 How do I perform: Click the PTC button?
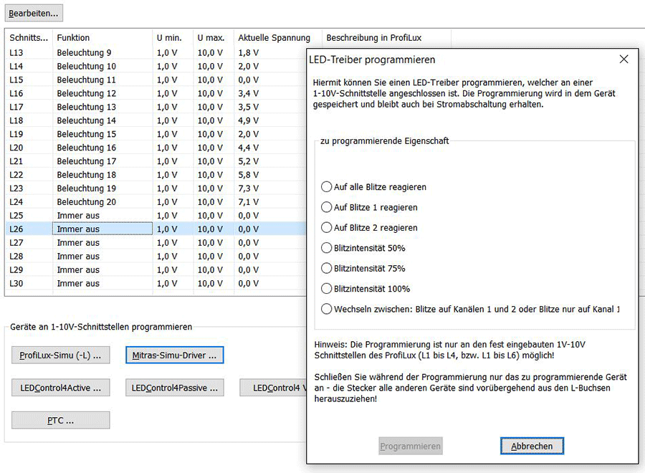click(x=62, y=419)
